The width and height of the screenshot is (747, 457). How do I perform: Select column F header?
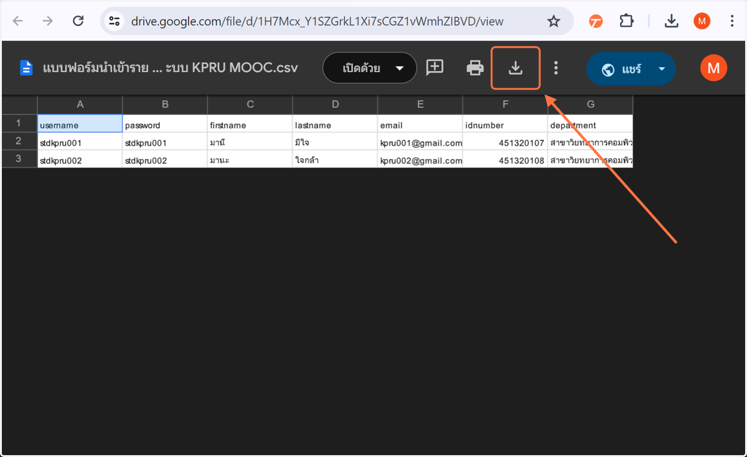(x=505, y=104)
